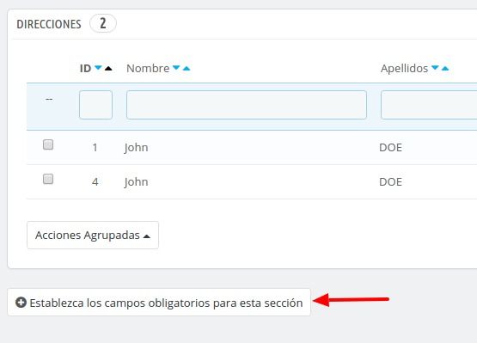Check the box for address ID 1
The image size is (477, 343).
[x=48, y=144]
